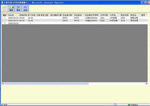Click the 工序代码 column header

(x=104, y=15)
